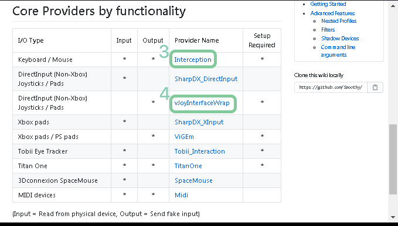Image resolution: width=398 pixels, height=226 pixels.
Task: Click the 'Clone this wiki locally' text
Action: coord(318,75)
